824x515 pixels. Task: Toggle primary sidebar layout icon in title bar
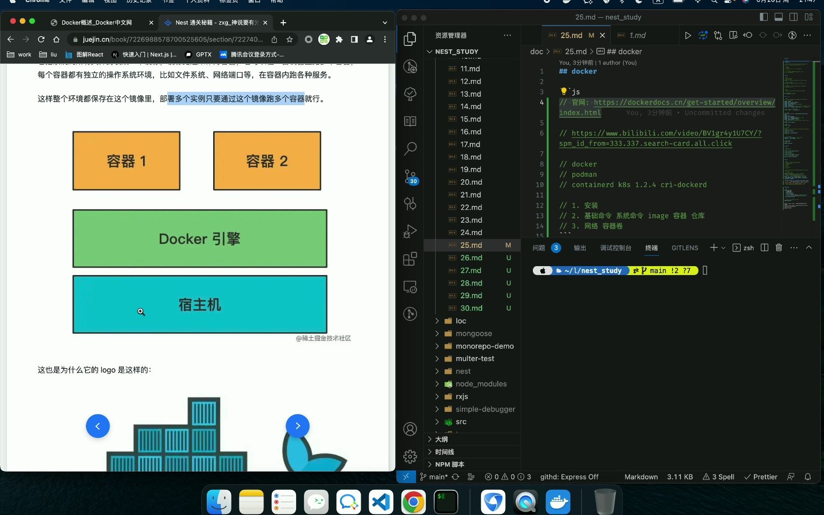[x=764, y=17]
